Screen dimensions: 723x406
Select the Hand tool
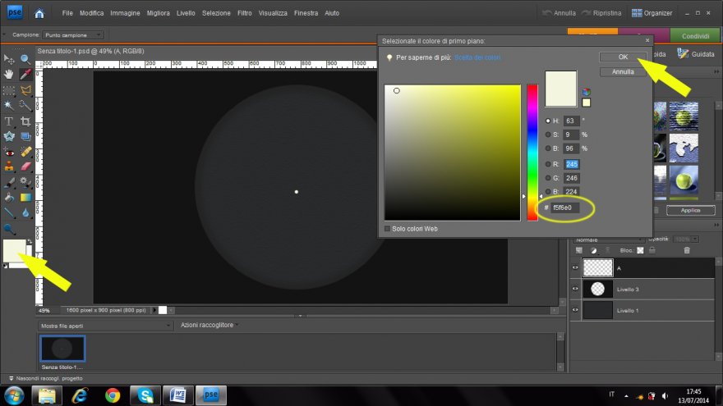point(9,75)
